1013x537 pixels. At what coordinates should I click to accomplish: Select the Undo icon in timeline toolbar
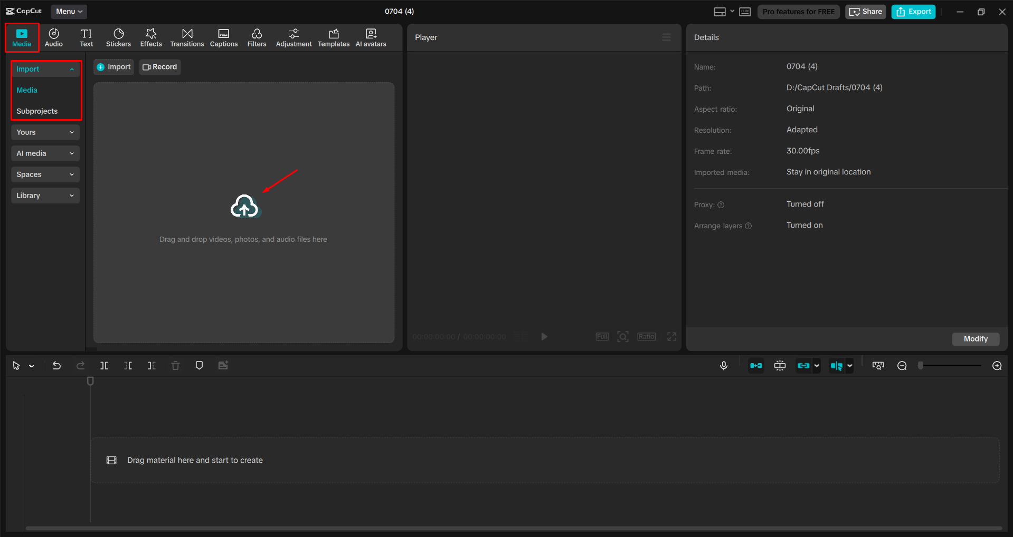coord(56,365)
